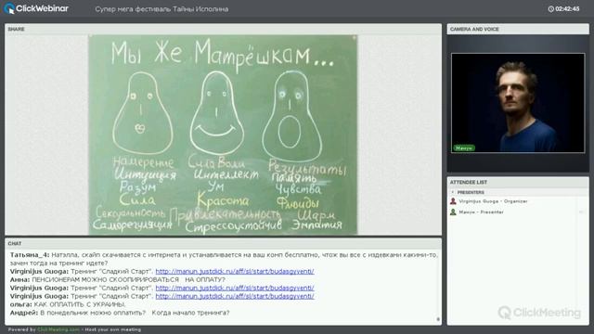The image size is (594, 334).
Task: Click the green 'Манун' name badge on video
Action: (464, 148)
